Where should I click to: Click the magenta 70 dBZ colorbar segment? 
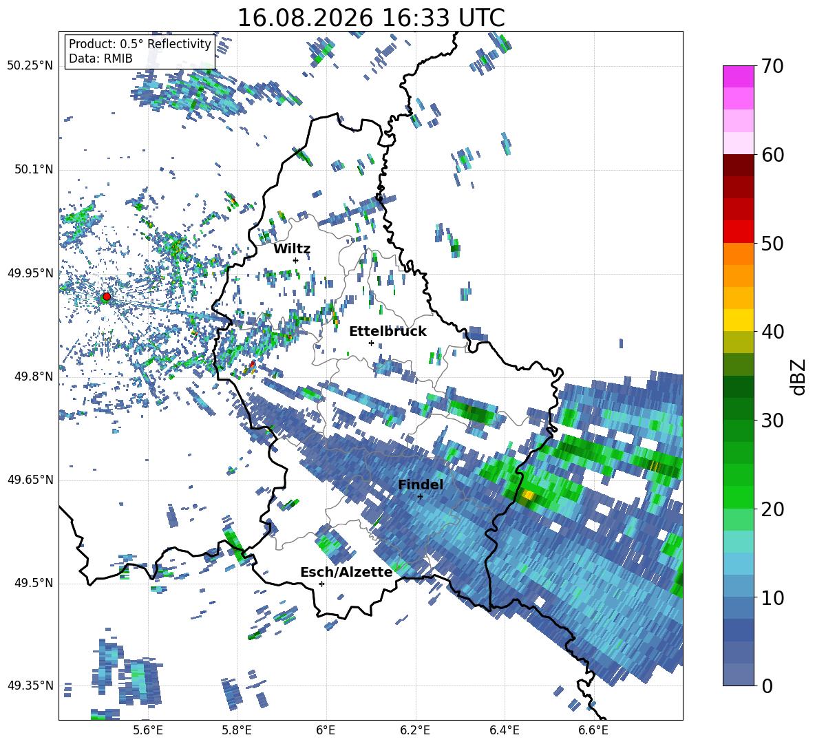(738, 76)
